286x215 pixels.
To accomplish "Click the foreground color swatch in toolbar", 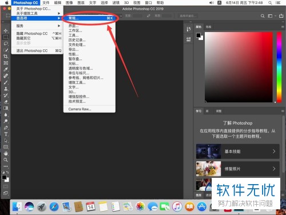I will pyautogui.click(x=4, y=177).
